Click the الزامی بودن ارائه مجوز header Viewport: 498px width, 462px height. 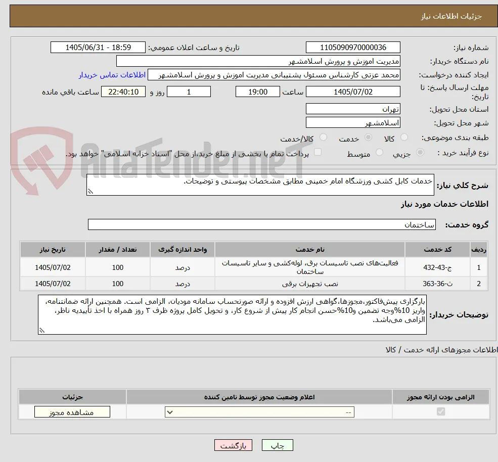[x=440, y=397]
